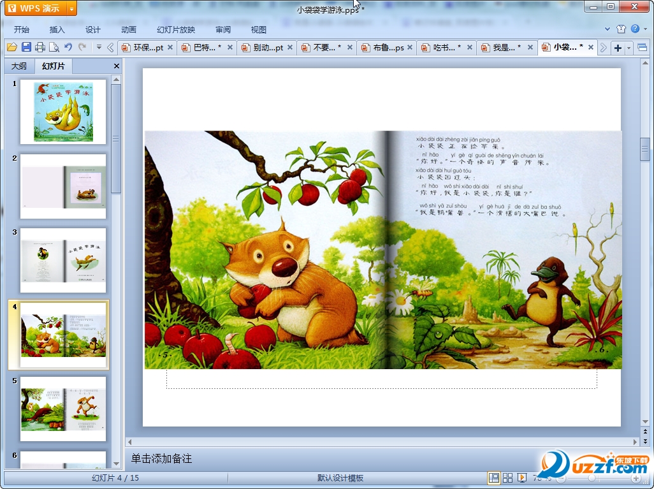Open the WPS 演示 application menu
This screenshot has height=489, width=654.
[x=35, y=8]
